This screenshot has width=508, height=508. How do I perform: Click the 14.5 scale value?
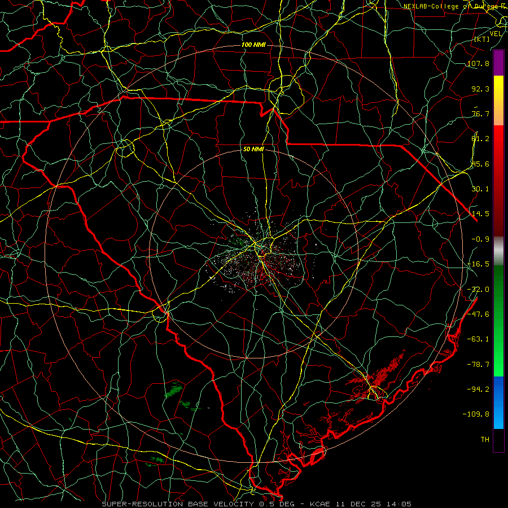(480, 214)
